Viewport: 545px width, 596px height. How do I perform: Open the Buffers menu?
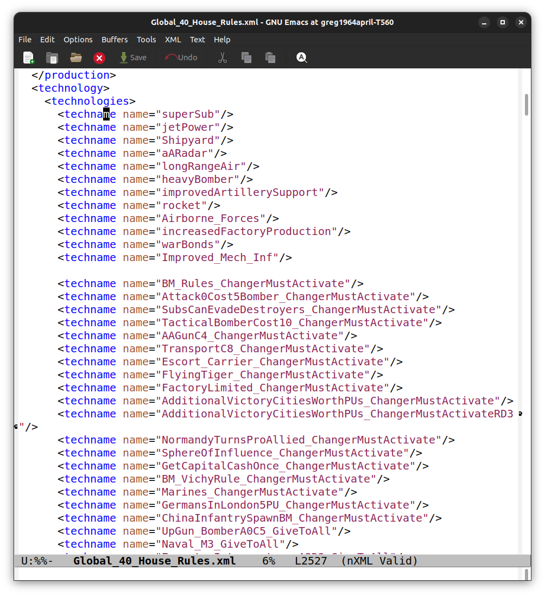click(115, 40)
